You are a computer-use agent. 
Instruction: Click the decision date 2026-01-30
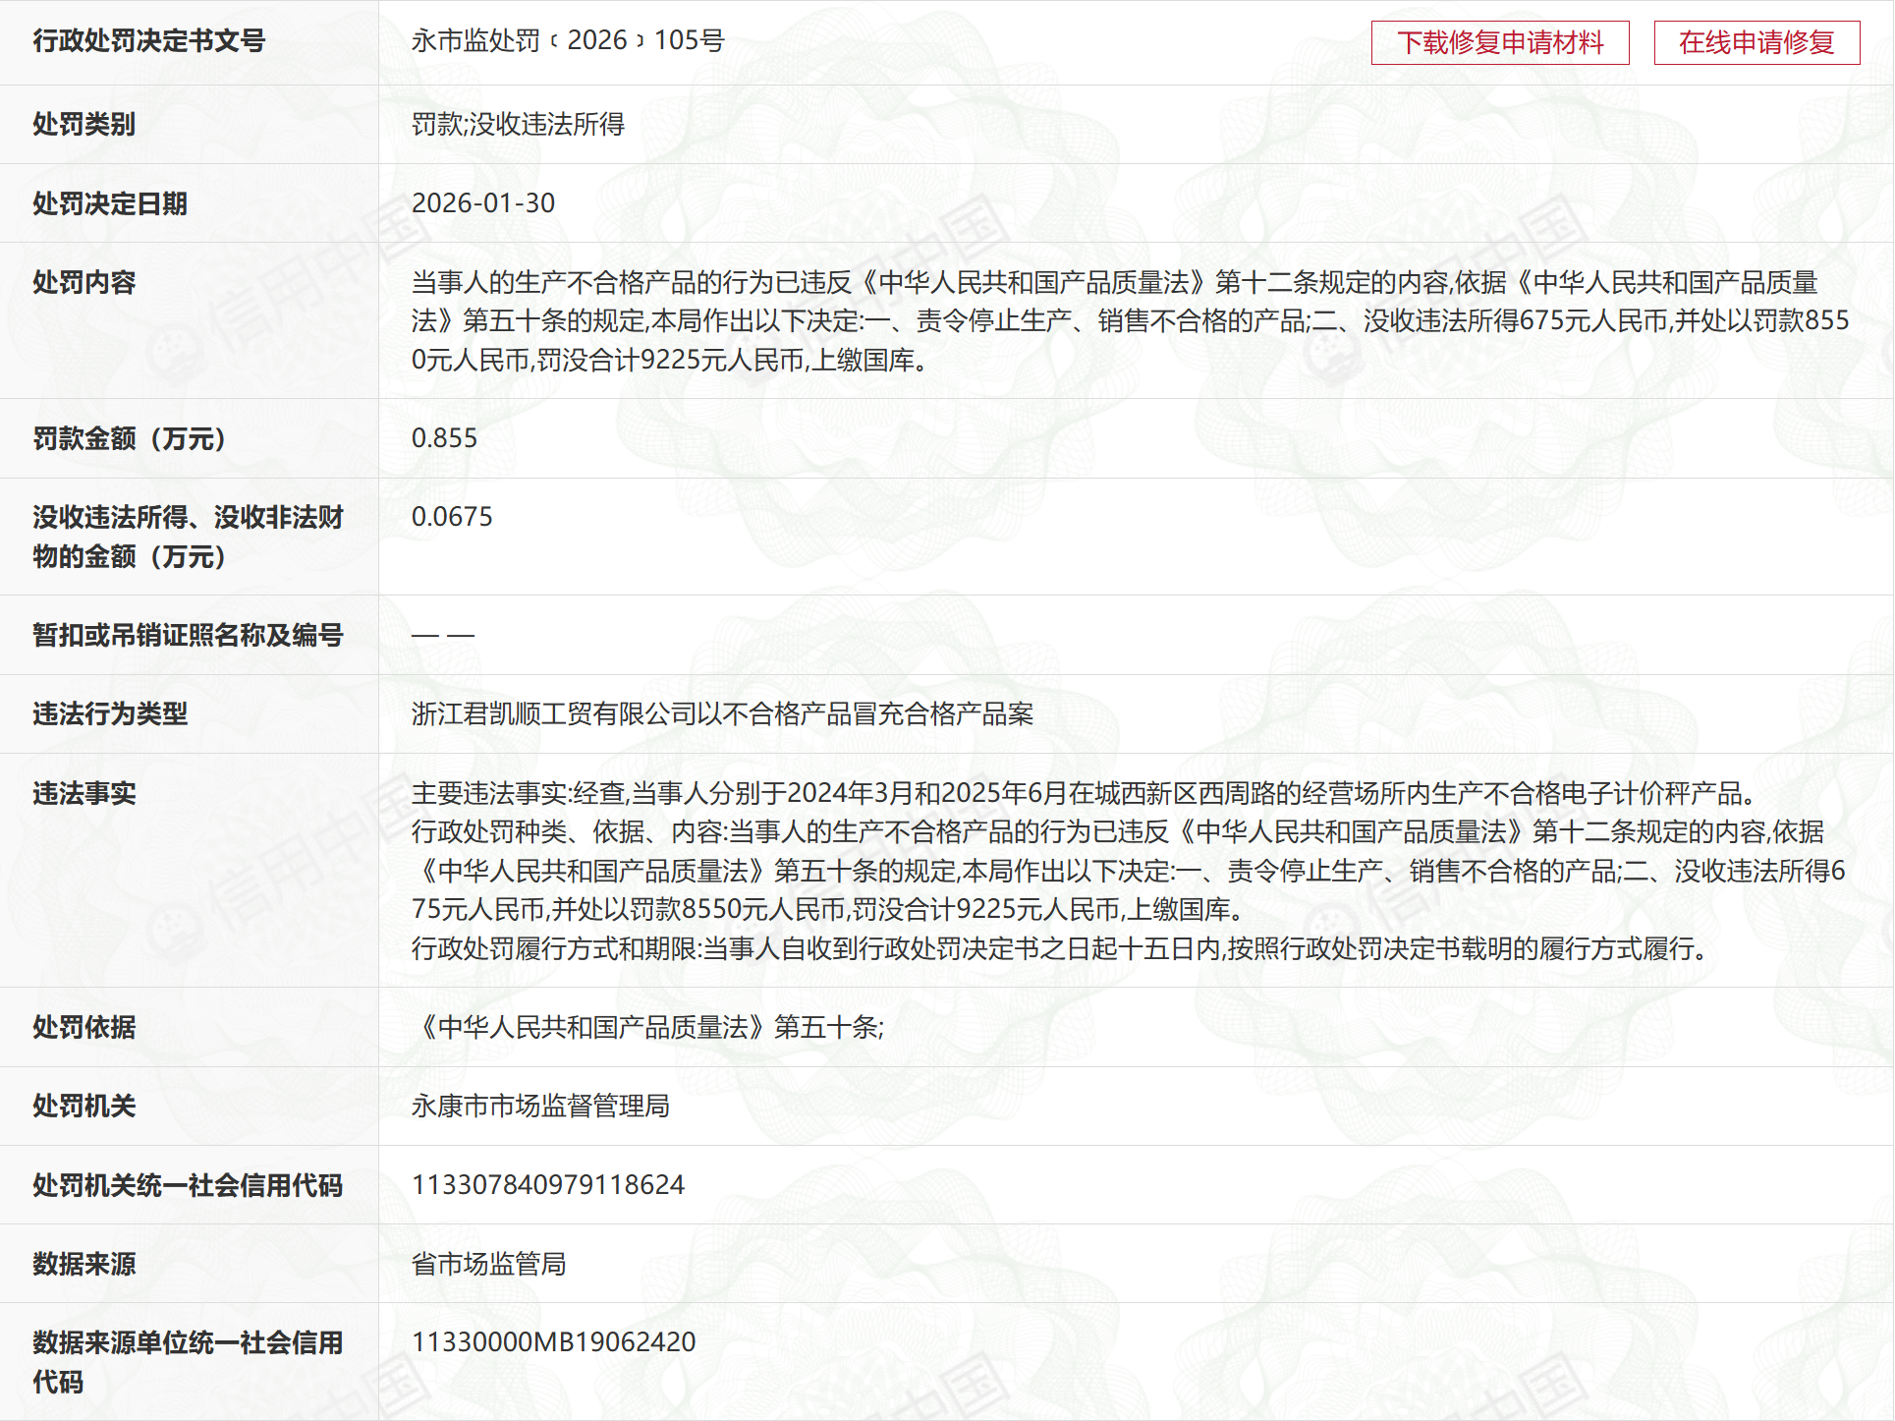(x=482, y=202)
